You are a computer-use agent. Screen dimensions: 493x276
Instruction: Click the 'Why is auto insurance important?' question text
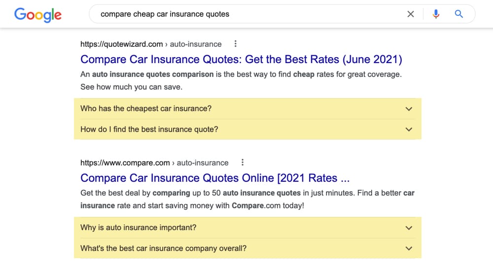coord(139,227)
